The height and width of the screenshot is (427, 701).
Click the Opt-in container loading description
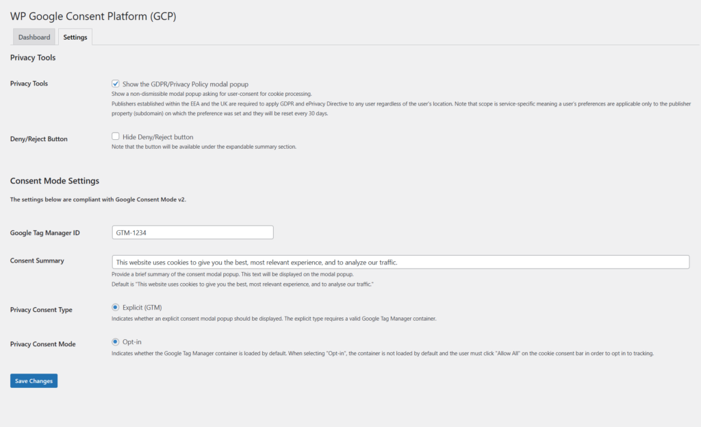coord(383,354)
